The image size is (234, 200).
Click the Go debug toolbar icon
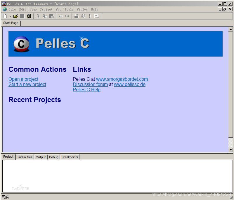pyautogui.click(x=96, y=16)
